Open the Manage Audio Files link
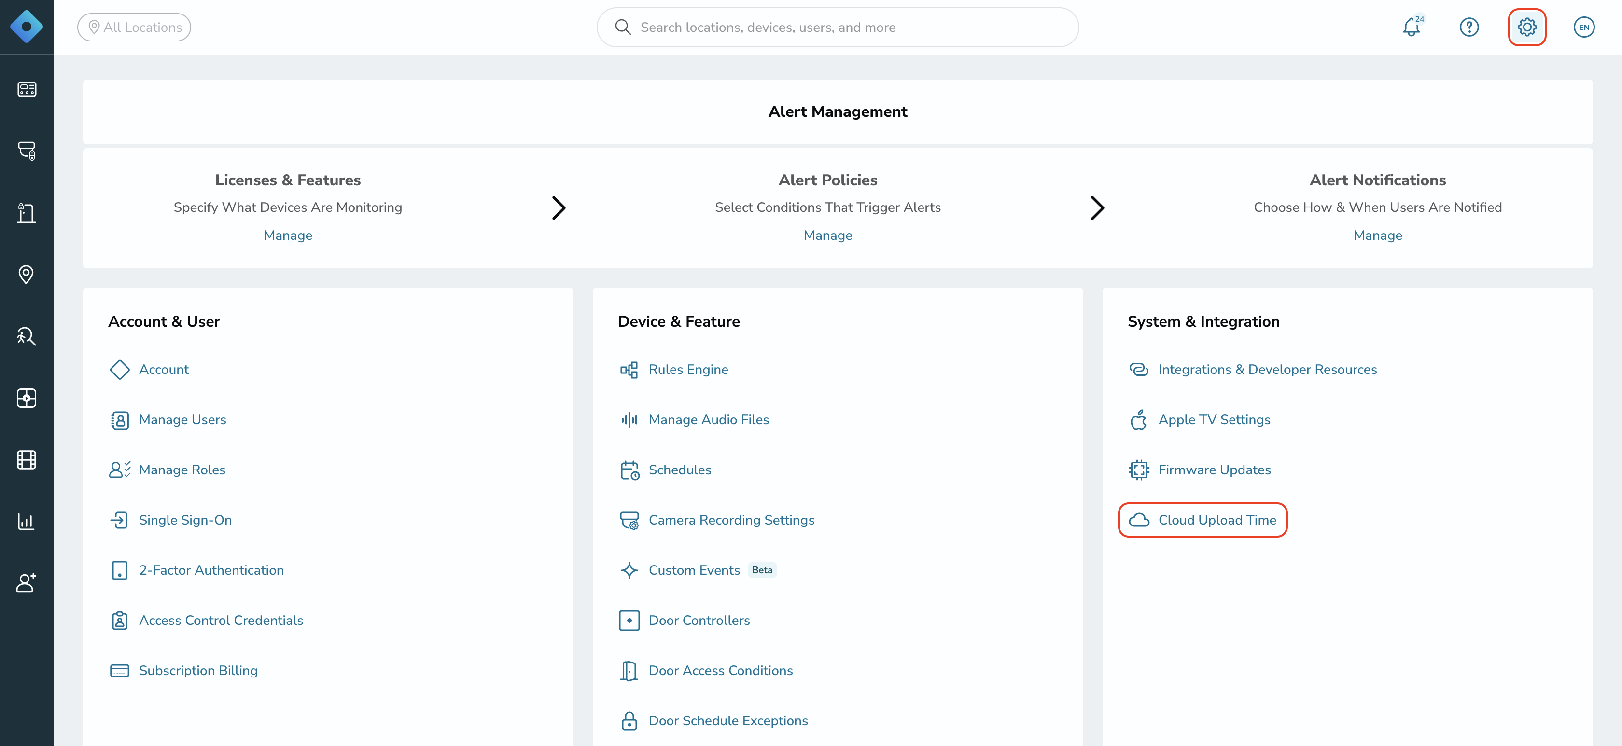Viewport: 1622px width, 746px height. (x=708, y=420)
